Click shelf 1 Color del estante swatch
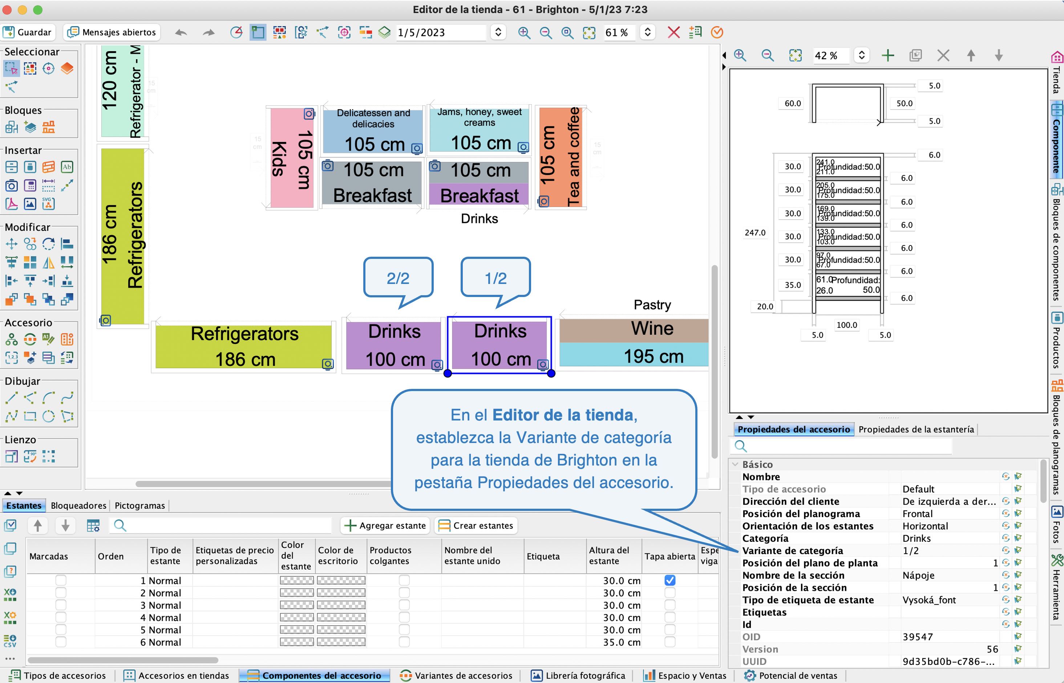Image resolution: width=1064 pixels, height=683 pixels. pos(297,580)
